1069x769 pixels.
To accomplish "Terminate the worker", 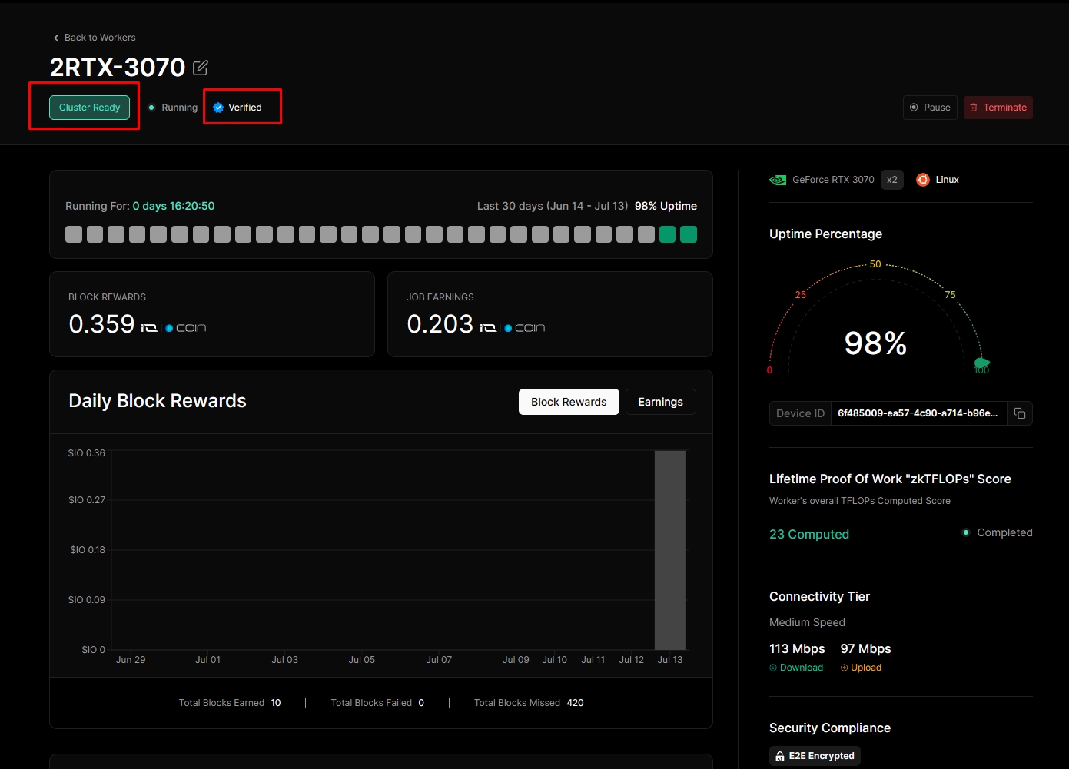I will point(998,108).
